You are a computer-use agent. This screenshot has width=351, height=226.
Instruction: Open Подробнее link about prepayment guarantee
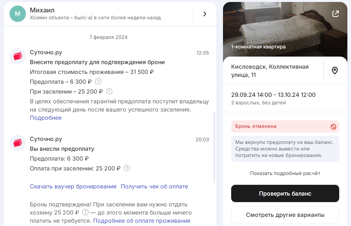[x=46, y=117]
